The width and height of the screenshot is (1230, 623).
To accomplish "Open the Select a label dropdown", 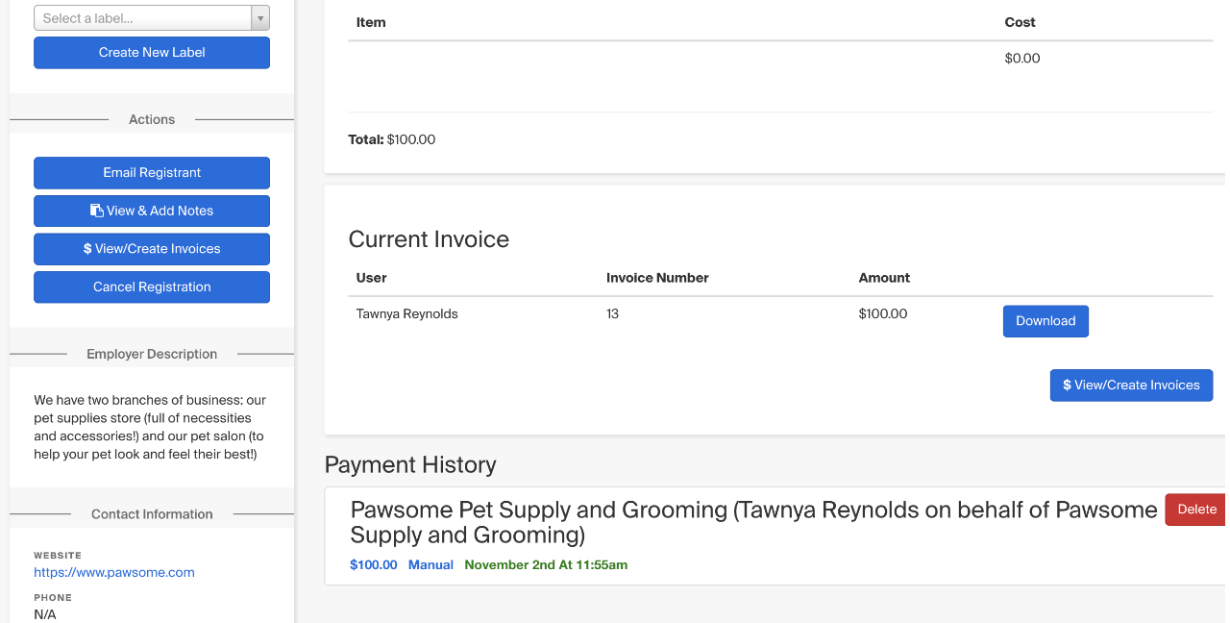I will (152, 18).
